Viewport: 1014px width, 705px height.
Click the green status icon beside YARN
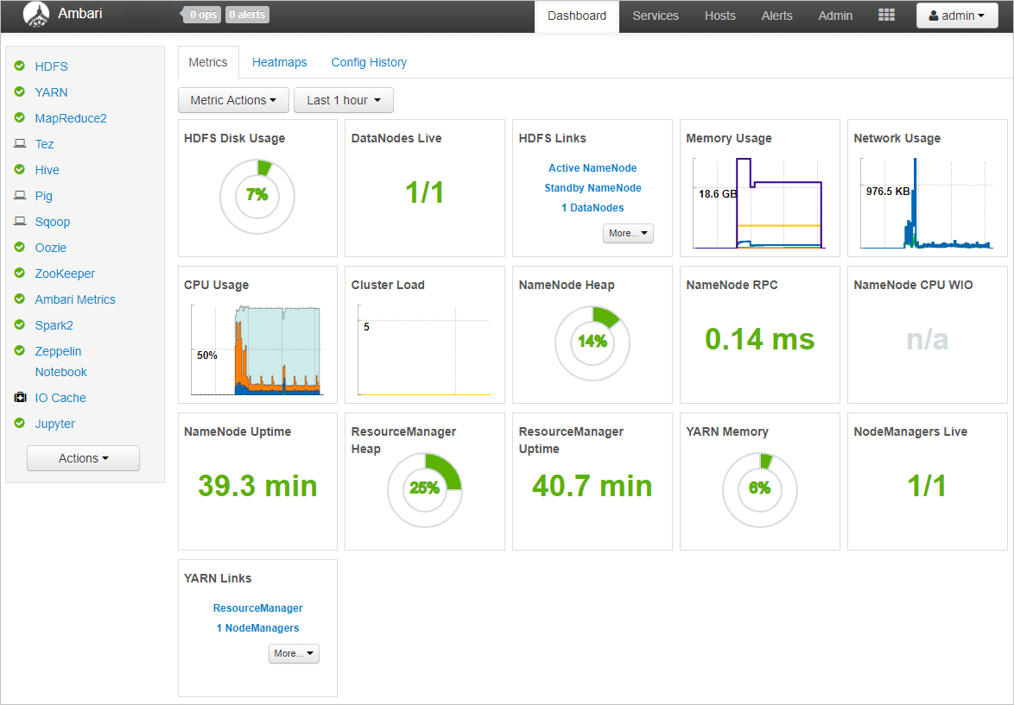(19, 91)
